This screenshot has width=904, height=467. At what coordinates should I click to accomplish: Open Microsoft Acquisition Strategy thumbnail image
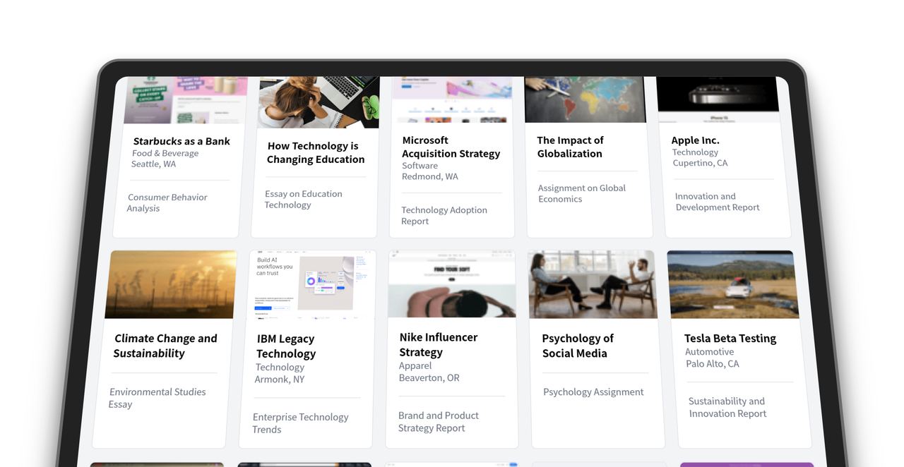453,99
